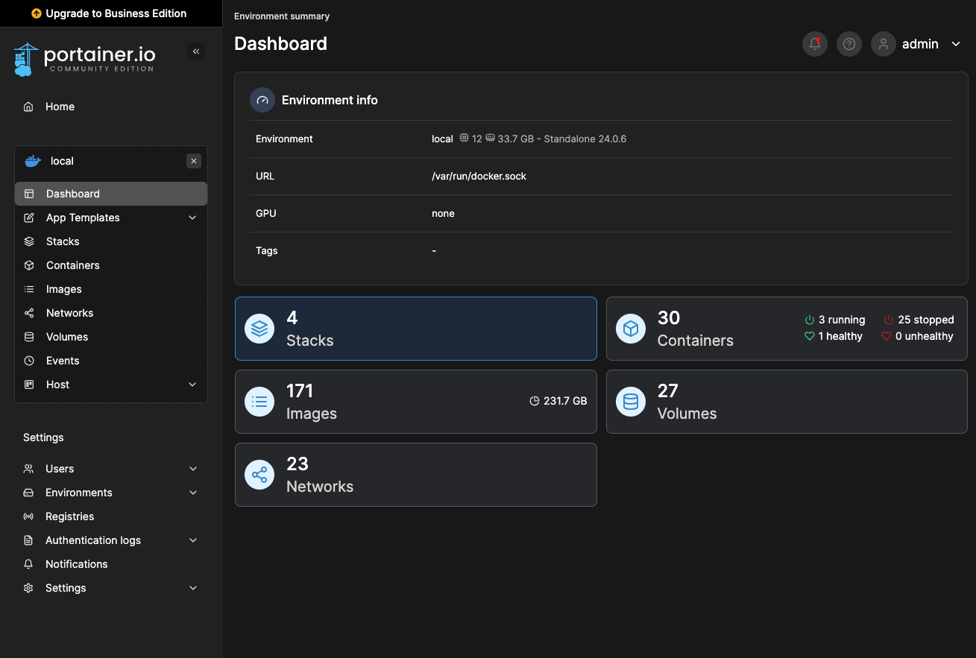
Task: Open the notifications bell icon
Action: tap(815, 44)
